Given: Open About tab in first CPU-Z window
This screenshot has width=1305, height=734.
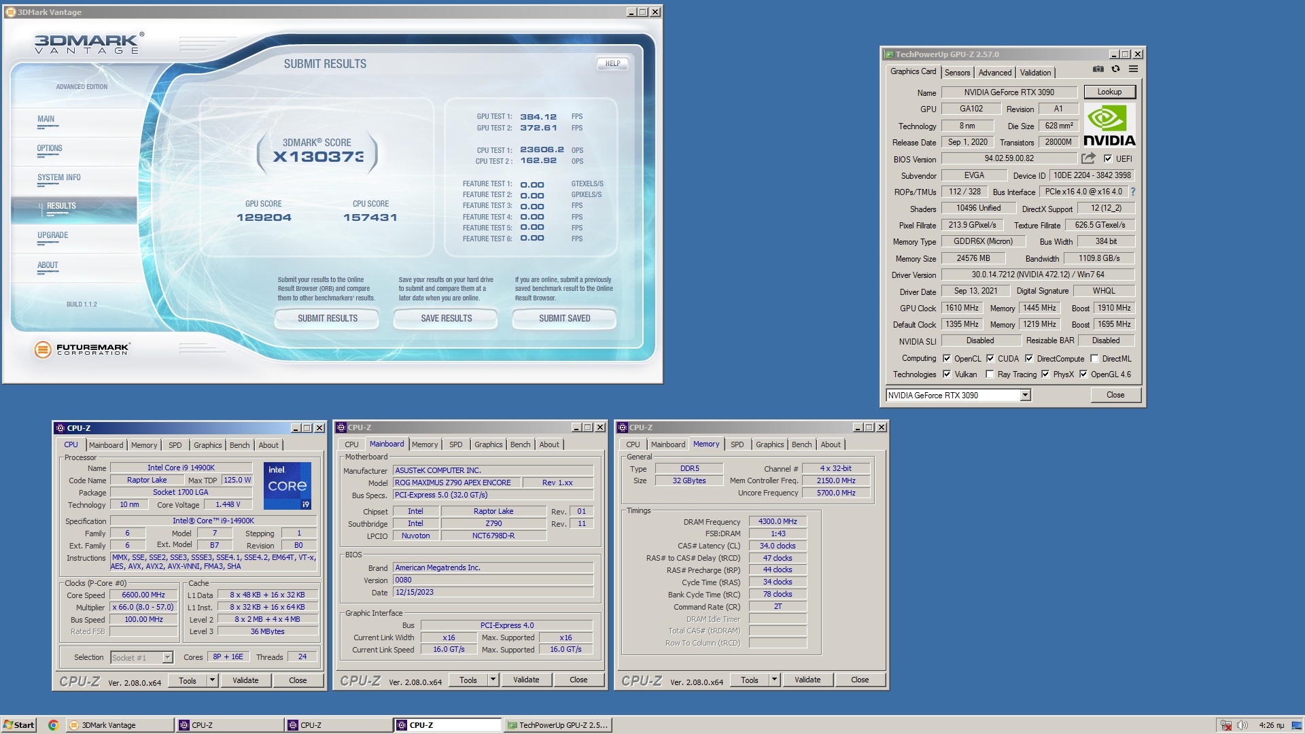Looking at the screenshot, I should (x=268, y=445).
